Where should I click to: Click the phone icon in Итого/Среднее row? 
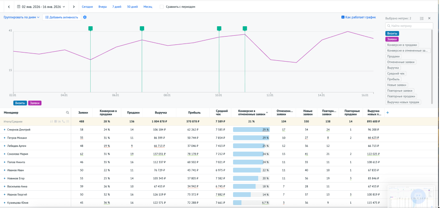[x=64, y=121]
